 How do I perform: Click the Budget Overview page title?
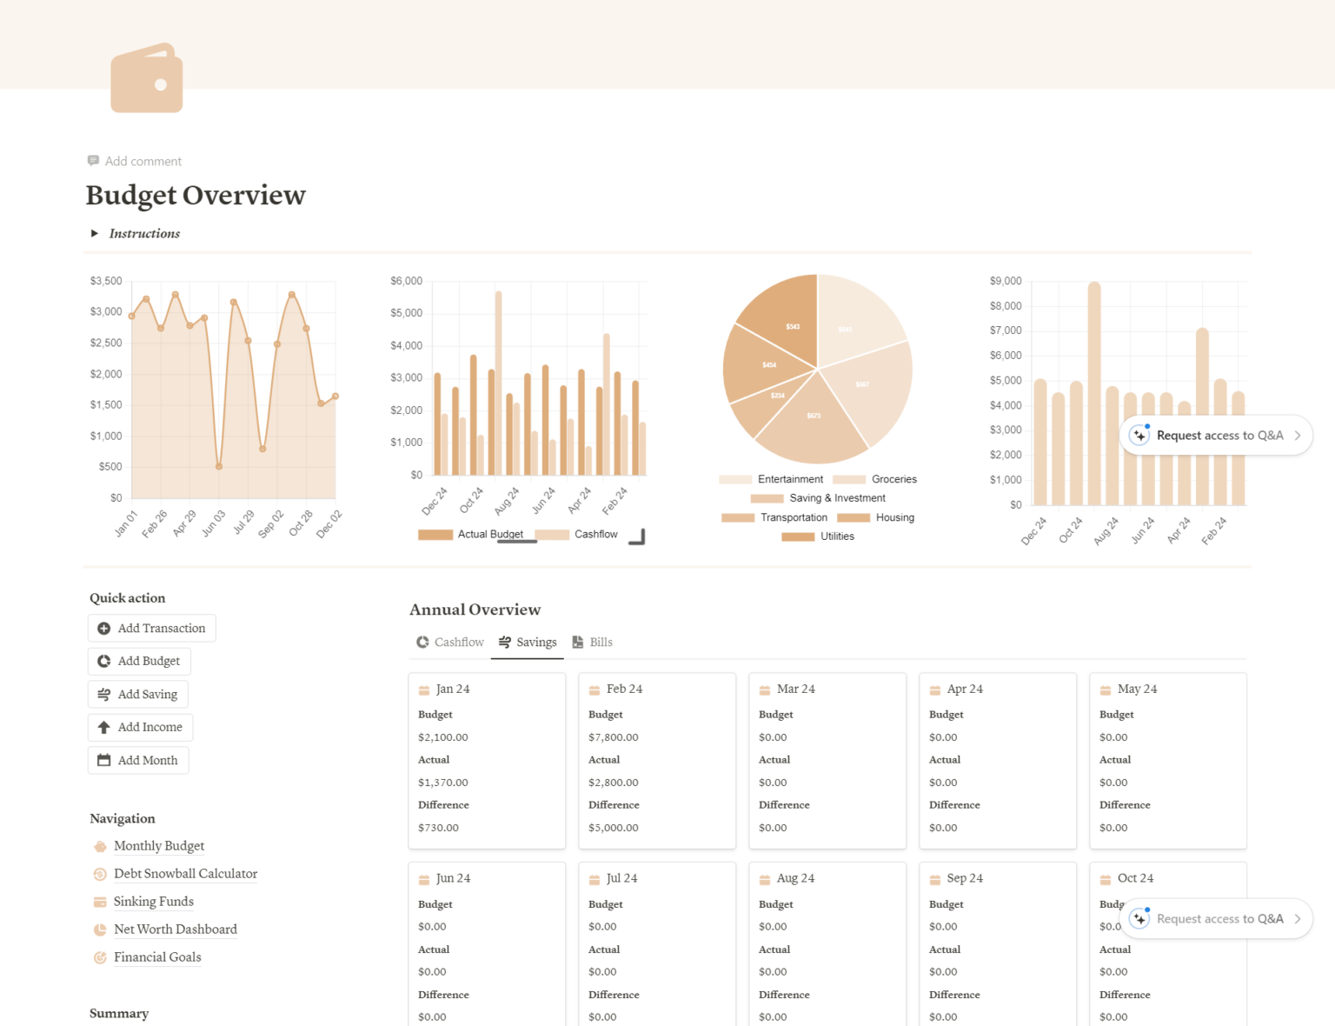coord(196,195)
